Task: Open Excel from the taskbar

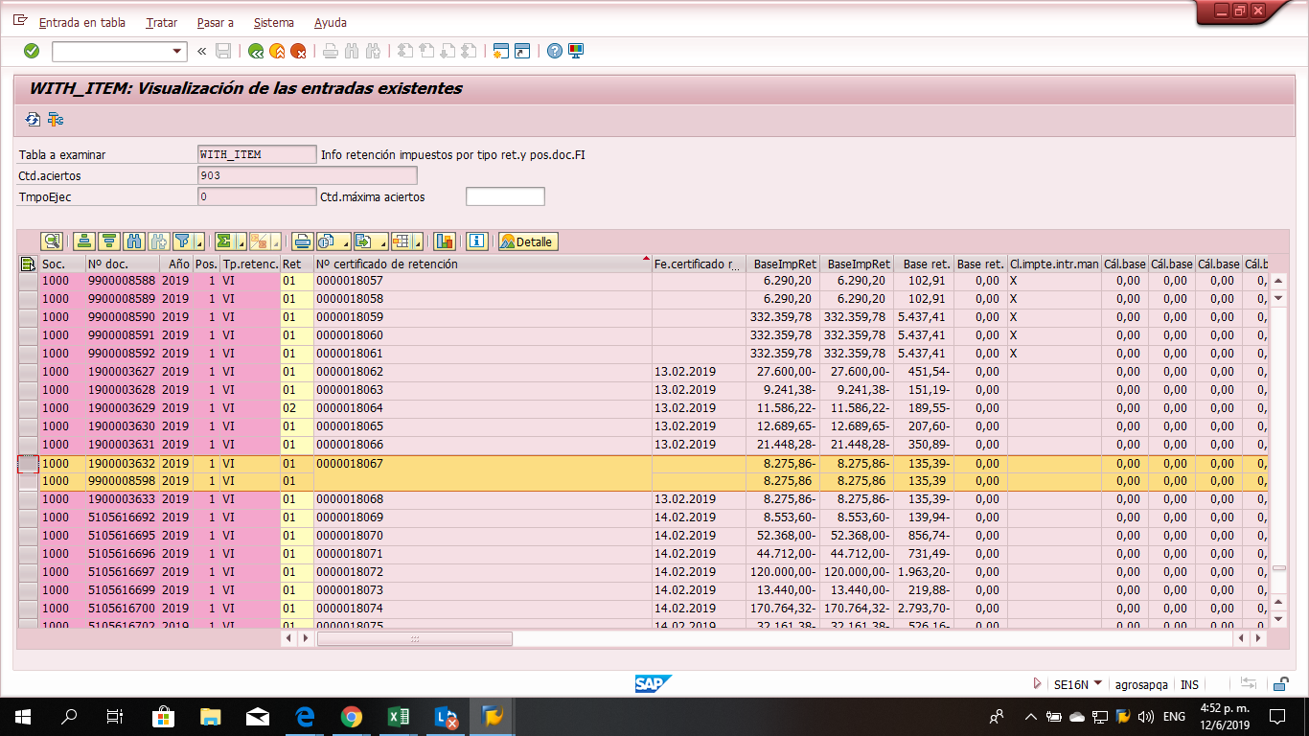Action: [x=399, y=716]
